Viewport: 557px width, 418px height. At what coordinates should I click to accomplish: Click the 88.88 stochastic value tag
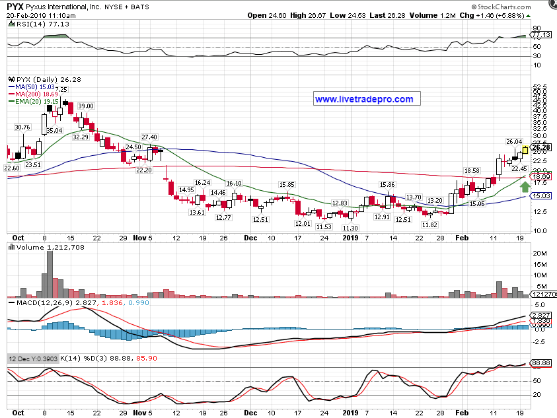(541, 363)
